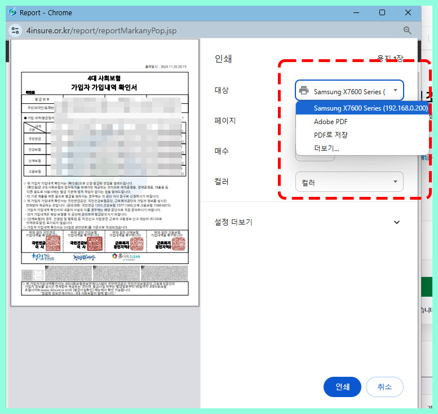
Task: Select PDF로 저장 option
Action: [x=362, y=135]
